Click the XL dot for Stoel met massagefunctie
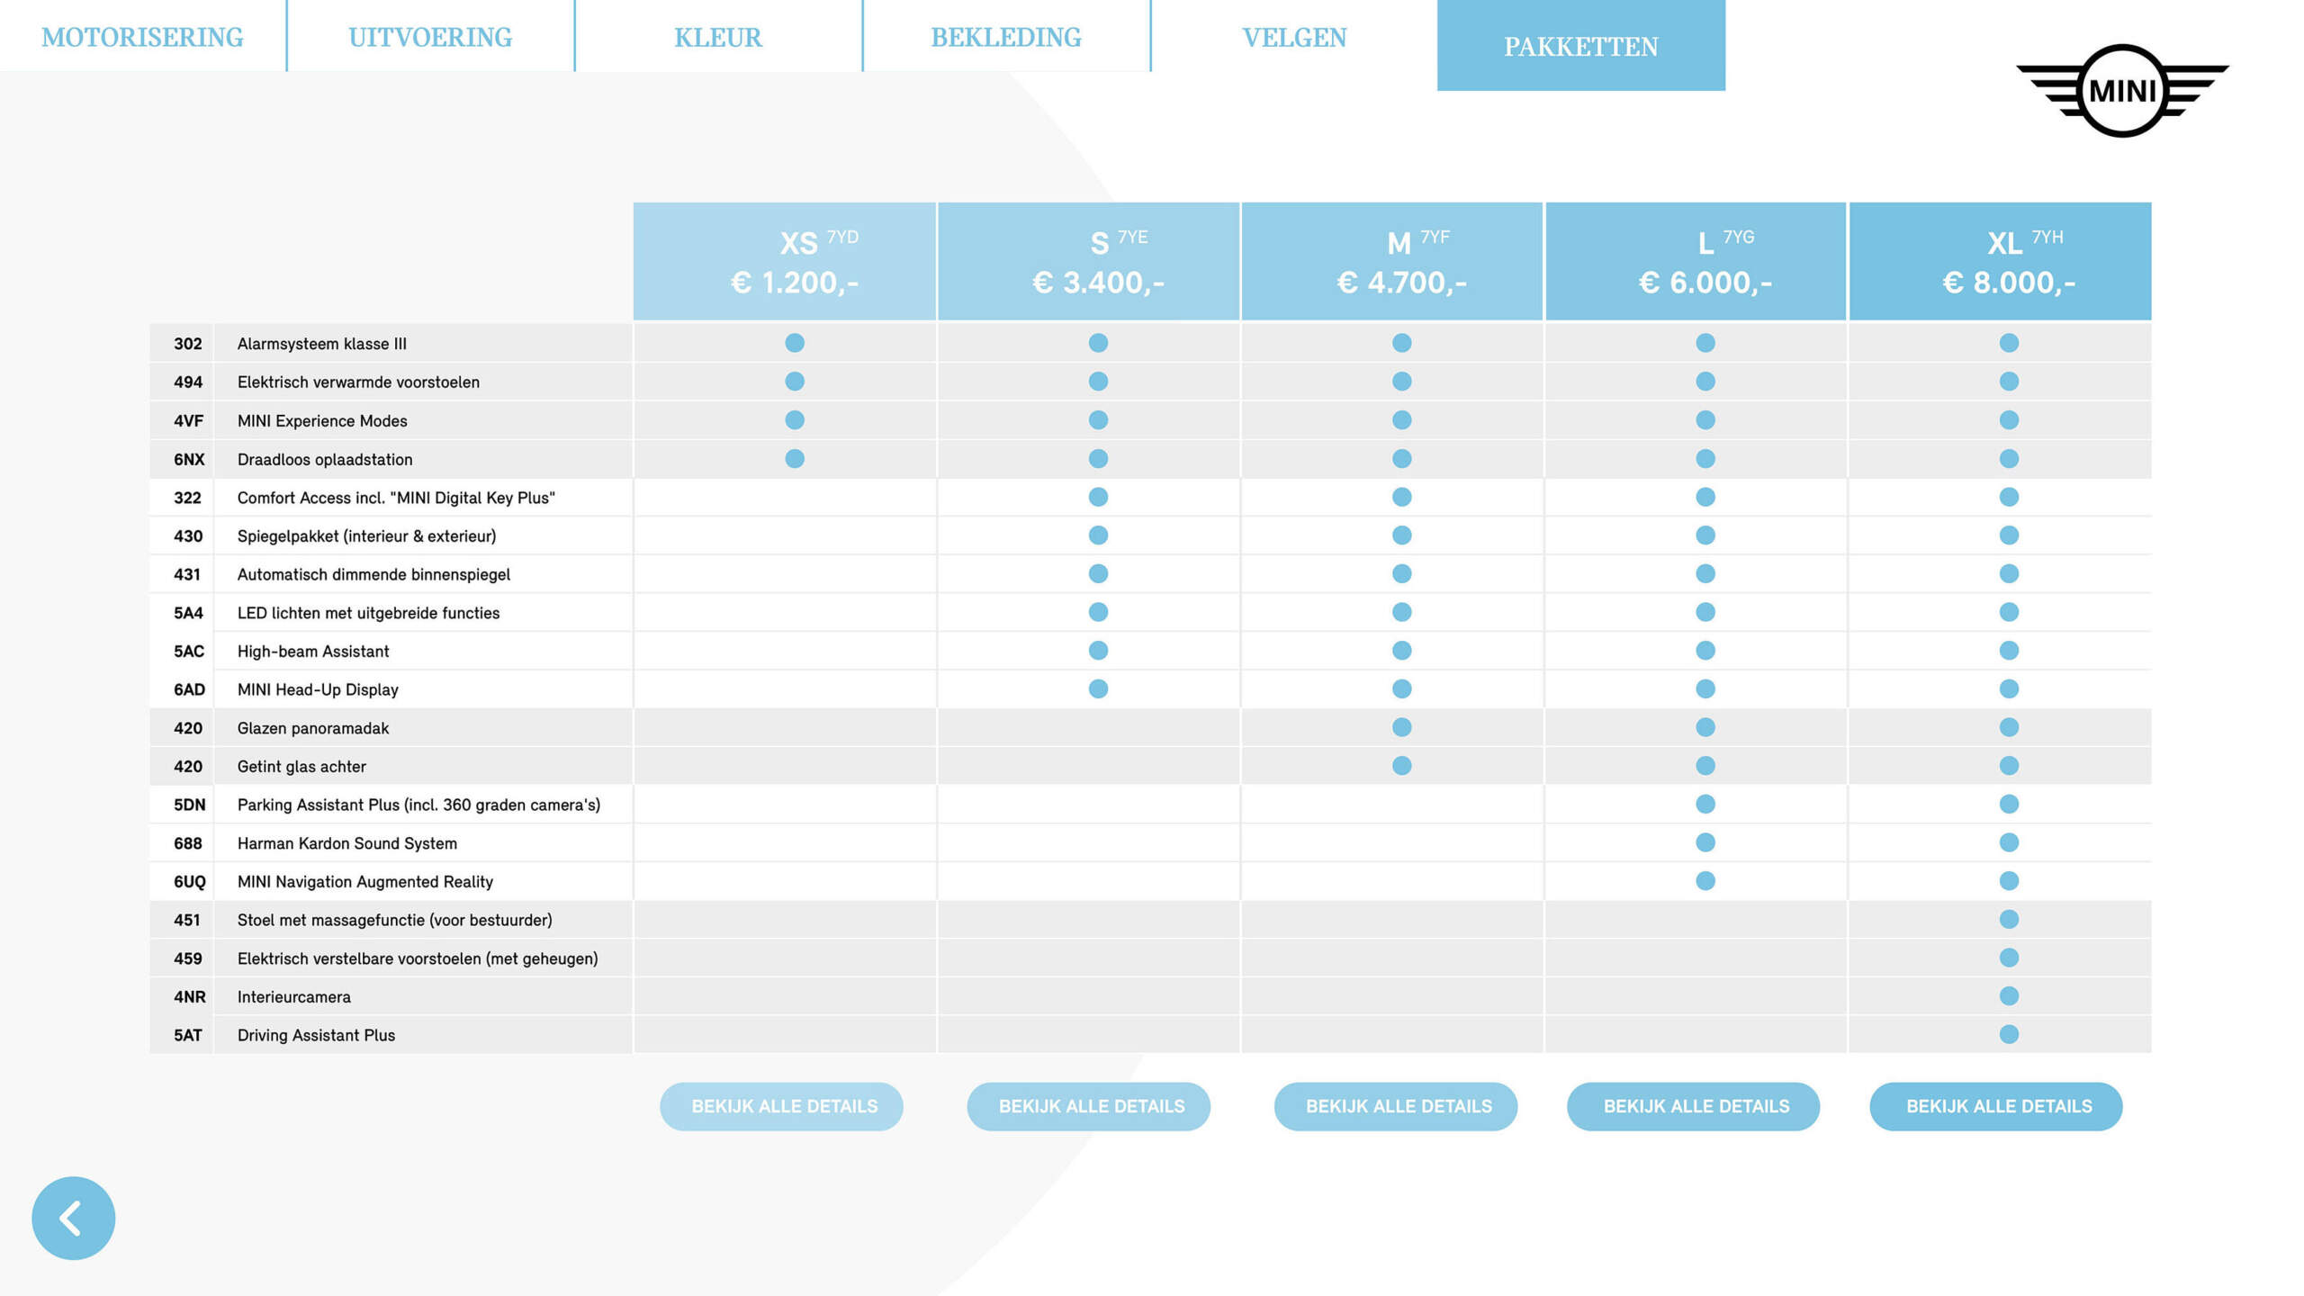This screenshot has width=2304, height=1296. (x=2009, y=919)
